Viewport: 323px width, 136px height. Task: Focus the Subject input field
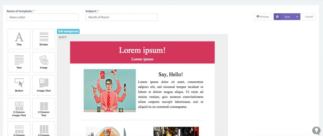(122, 17)
